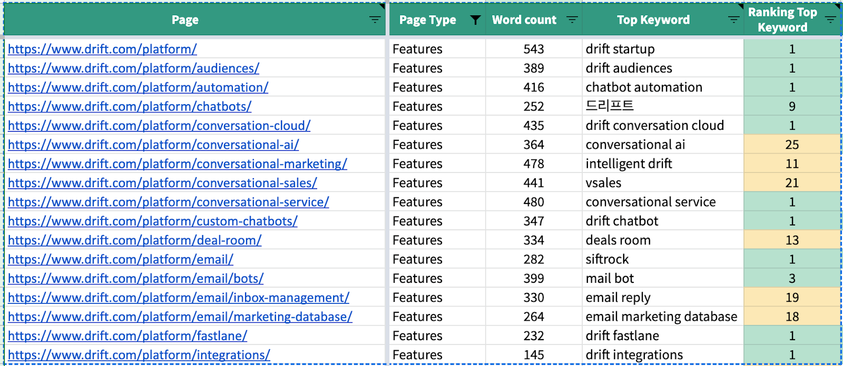Image resolution: width=843 pixels, height=366 pixels.
Task: Select the ranking cell showing 13
Action: coord(792,240)
